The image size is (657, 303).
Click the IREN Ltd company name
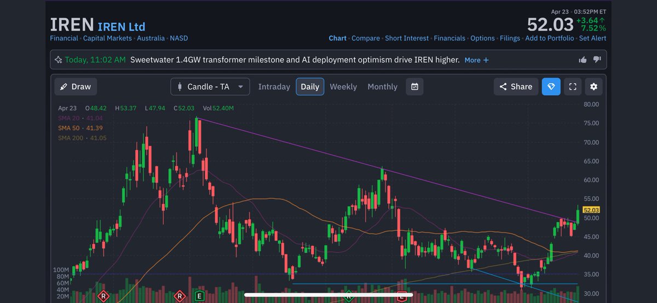tap(122, 26)
